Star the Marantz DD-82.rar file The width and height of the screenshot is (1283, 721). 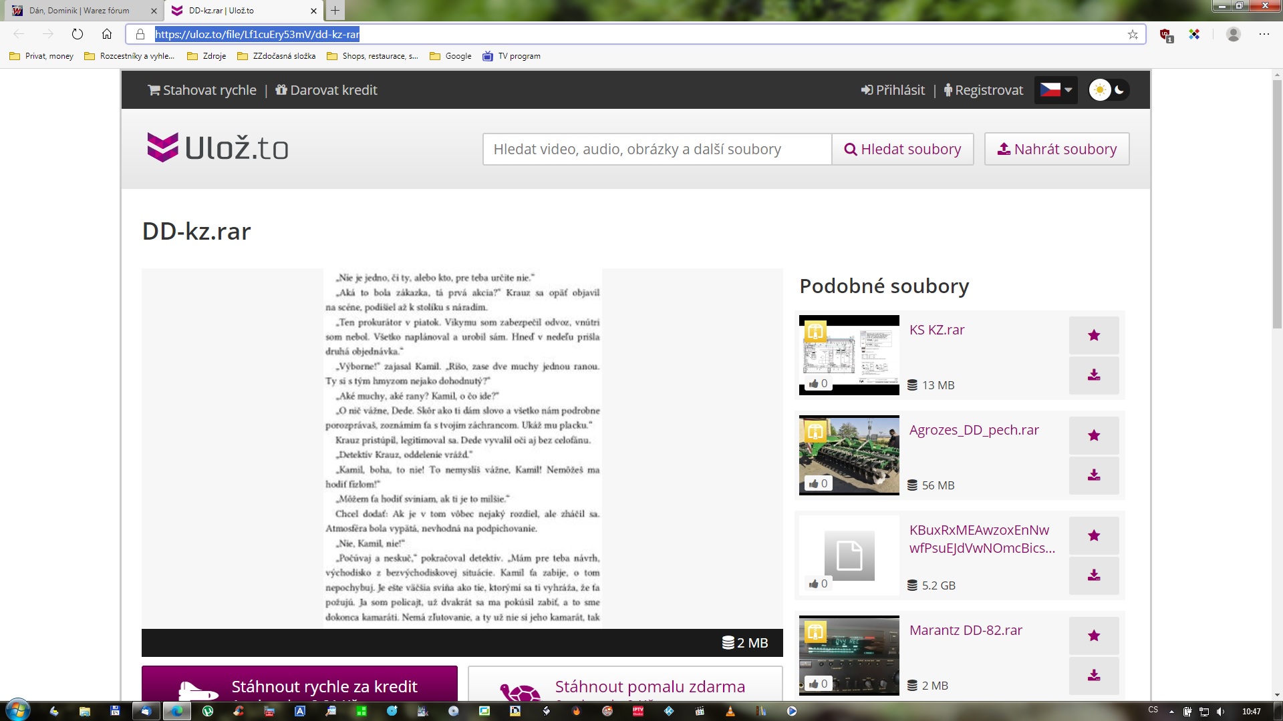click(1094, 636)
